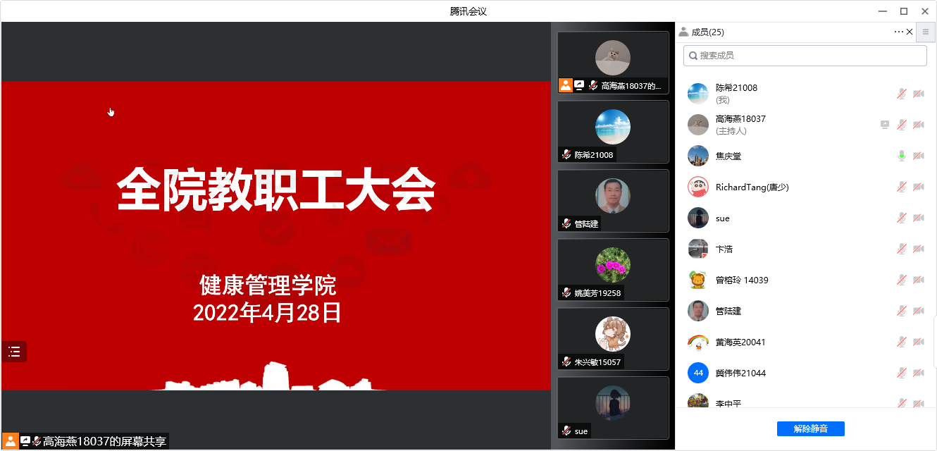Toggle 陈希21008 camera icon in member list

[x=918, y=94]
